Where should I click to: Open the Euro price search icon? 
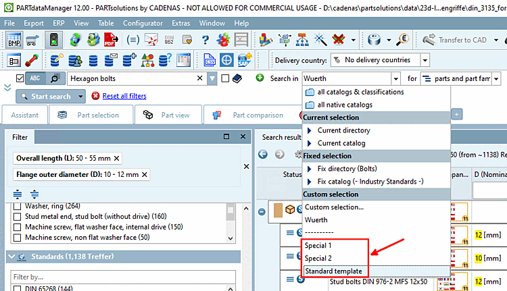pos(404,40)
